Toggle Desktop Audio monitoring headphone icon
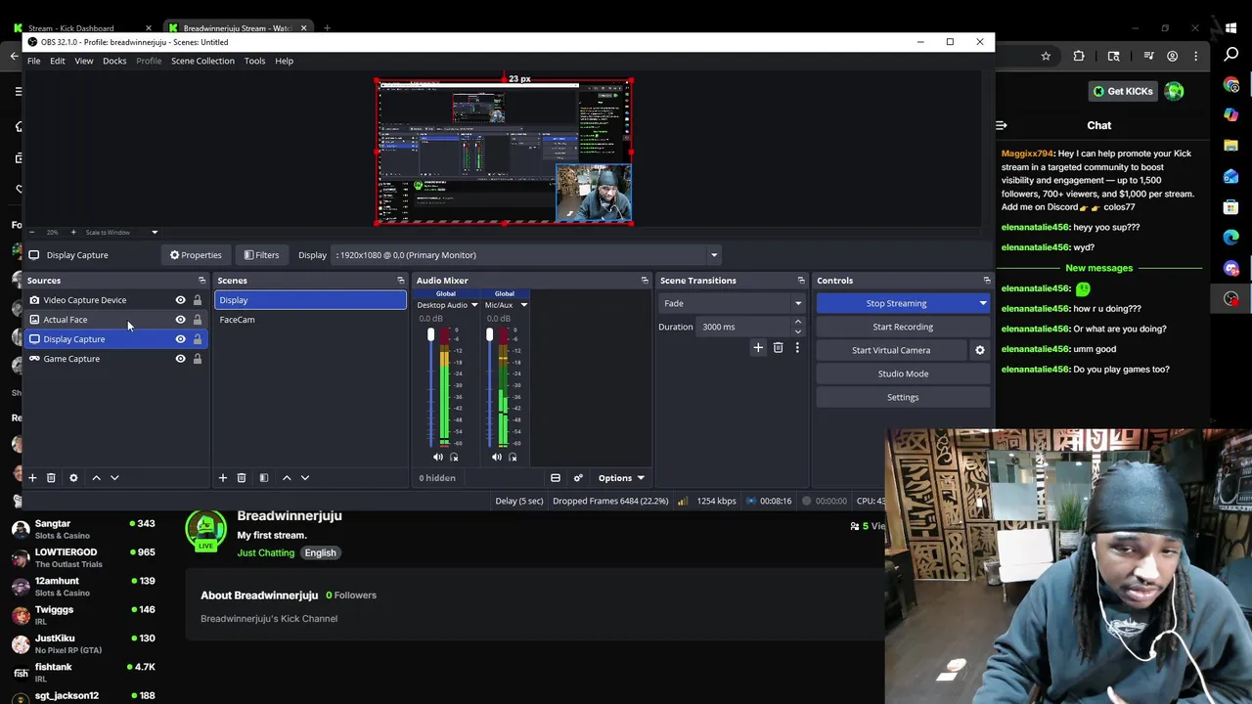Screen dimensions: 1252x704 pyautogui.click(x=454, y=457)
